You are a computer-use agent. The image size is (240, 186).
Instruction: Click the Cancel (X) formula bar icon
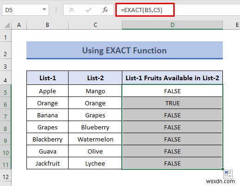click(72, 10)
